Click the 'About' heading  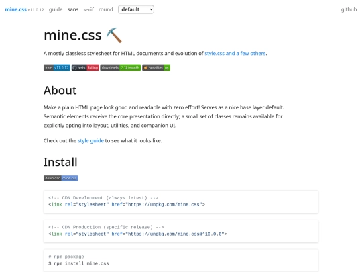[x=60, y=90]
